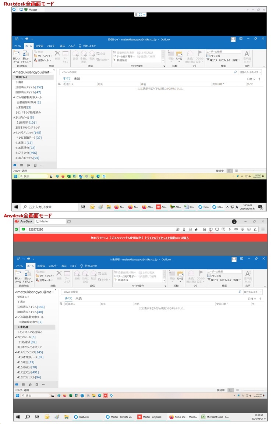Open 新しいアイテム in AnyDesk screenshot ribbon

[x=28, y=277]
